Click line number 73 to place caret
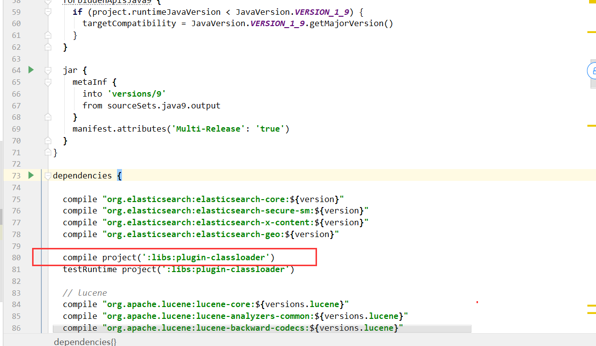The image size is (596, 346). (16, 175)
